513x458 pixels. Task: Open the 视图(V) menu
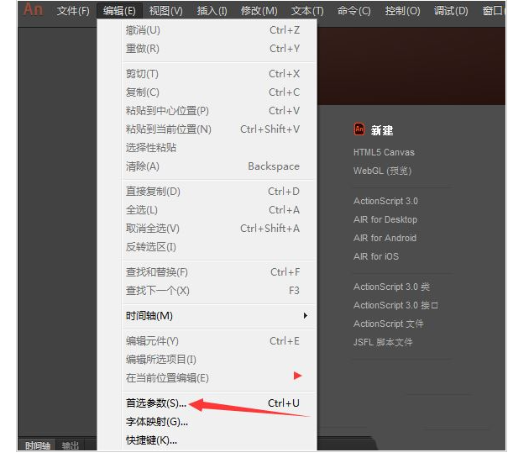click(x=165, y=11)
